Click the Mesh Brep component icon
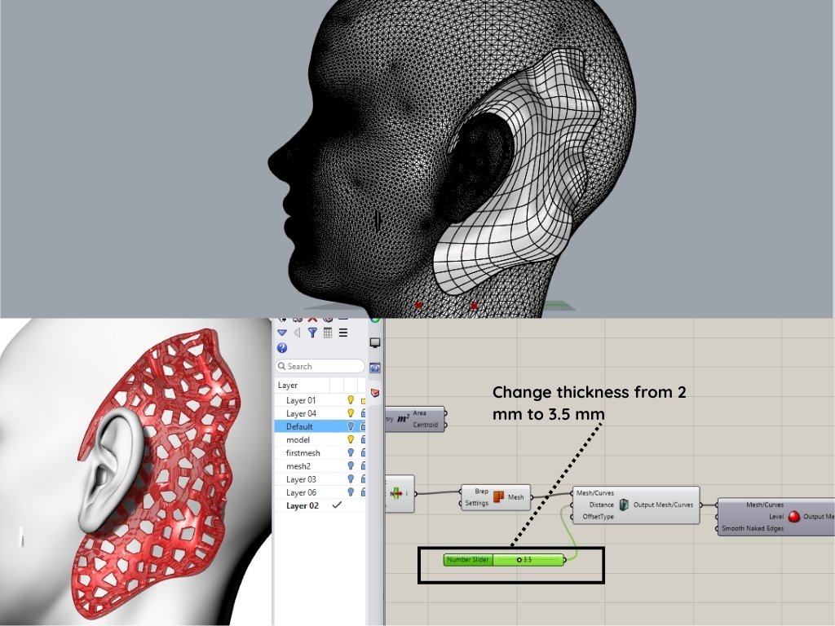Screen dimensions: 835x626 [497, 497]
